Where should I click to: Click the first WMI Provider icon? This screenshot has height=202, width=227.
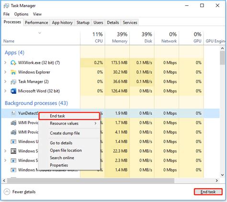tap(13, 123)
